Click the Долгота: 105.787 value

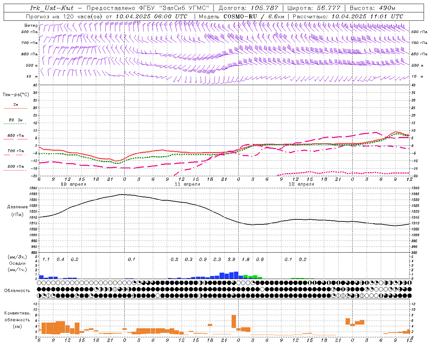click(248, 8)
